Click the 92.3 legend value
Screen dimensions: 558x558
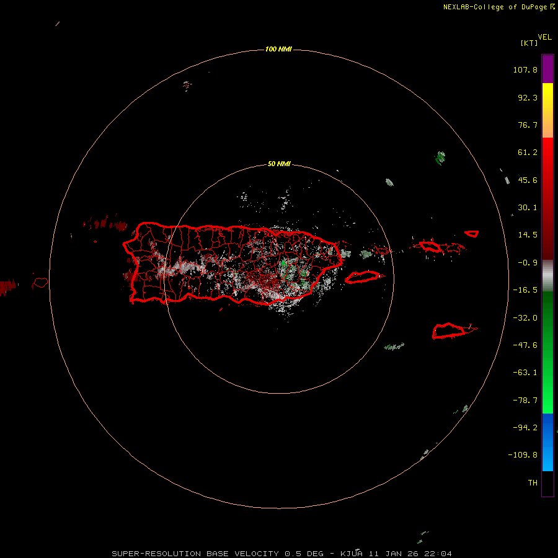528,97
